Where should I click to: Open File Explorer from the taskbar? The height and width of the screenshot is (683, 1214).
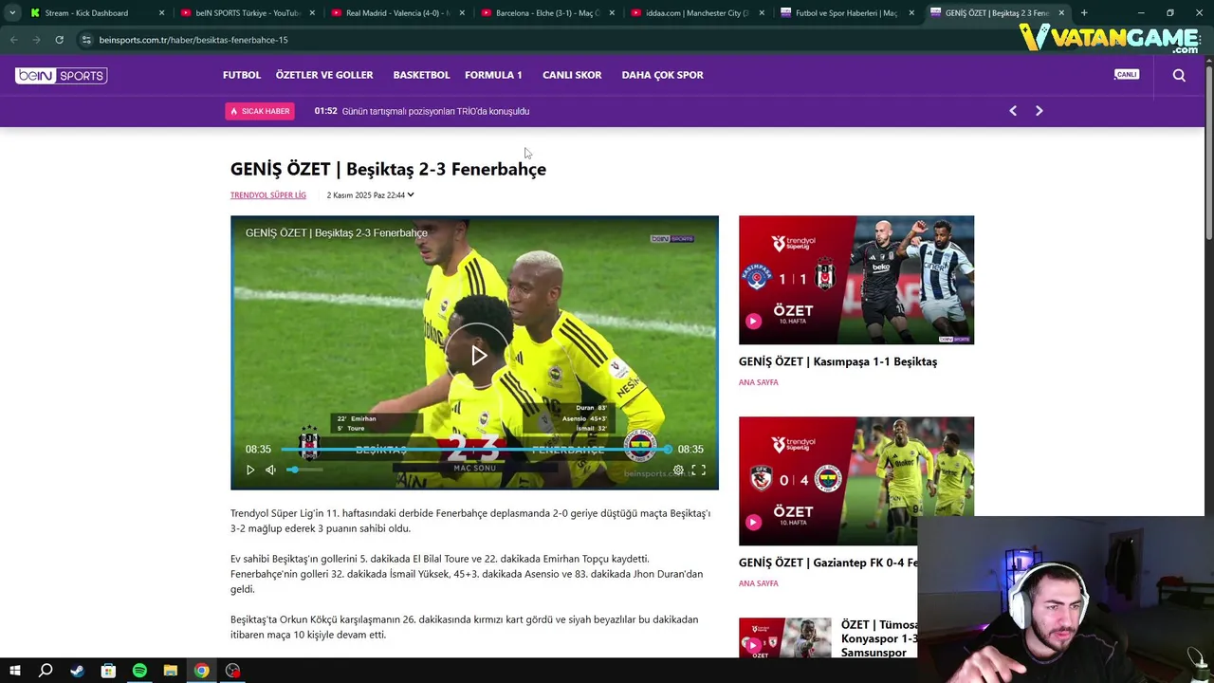[171, 671]
